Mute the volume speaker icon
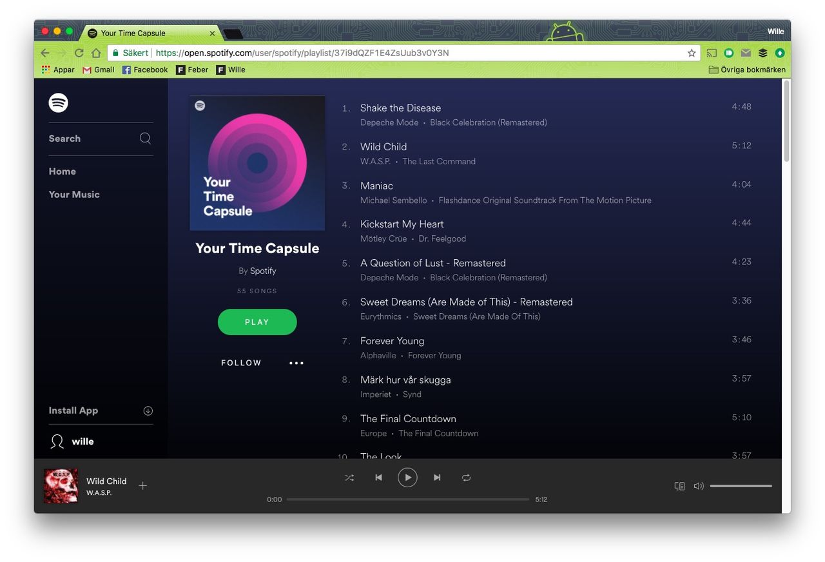 pyautogui.click(x=699, y=486)
